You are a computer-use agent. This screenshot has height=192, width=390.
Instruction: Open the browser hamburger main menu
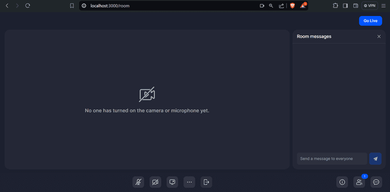click(x=383, y=6)
